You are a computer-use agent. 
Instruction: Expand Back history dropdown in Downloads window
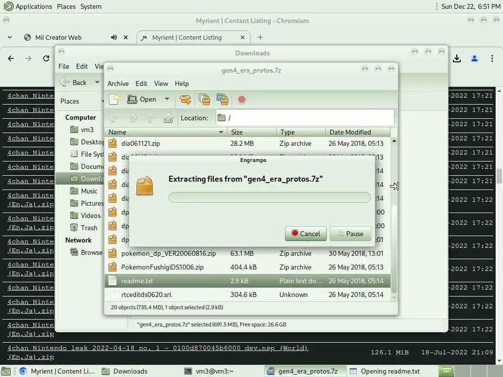click(x=97, y=82)
